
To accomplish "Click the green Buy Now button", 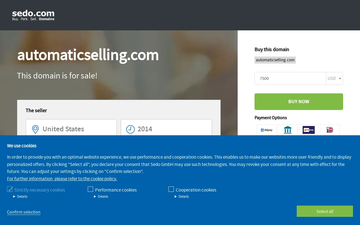I will [x=299, y=102].
